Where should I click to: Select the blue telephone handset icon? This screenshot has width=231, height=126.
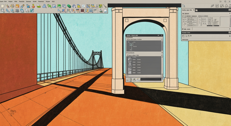click(7, 10)
